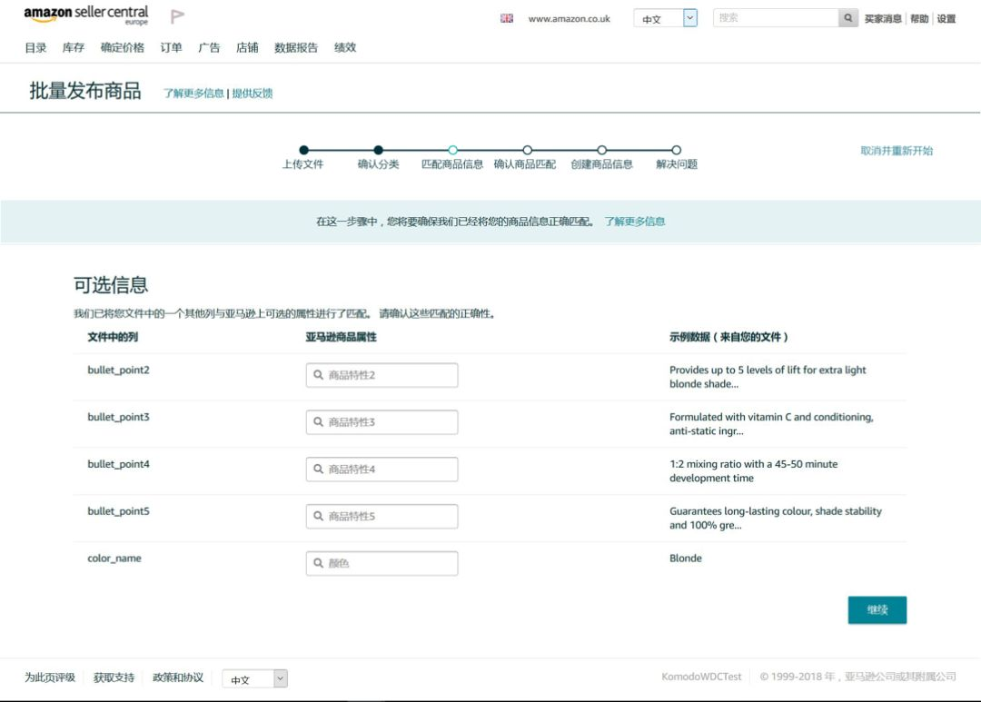Click the 上传文件 completed step dot

coord(303,151)
